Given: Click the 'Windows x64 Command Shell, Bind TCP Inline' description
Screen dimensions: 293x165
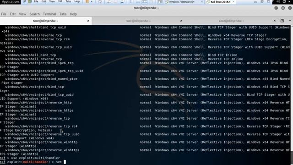Looking at the screenshot, I should 196,55.
